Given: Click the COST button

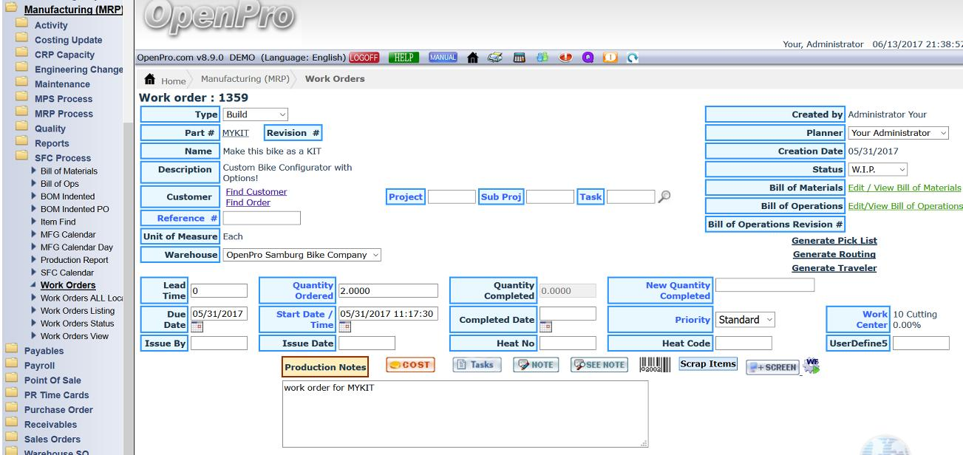Looking at the screenshot, I should coord(410,365).
